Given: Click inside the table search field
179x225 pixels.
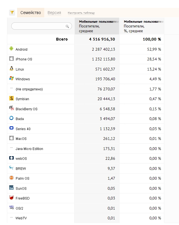Looking at the screenshot, I should (41, 26).
